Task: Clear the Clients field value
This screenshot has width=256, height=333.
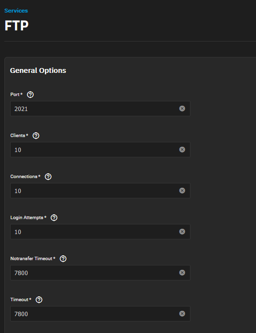Action: [182, 150]
